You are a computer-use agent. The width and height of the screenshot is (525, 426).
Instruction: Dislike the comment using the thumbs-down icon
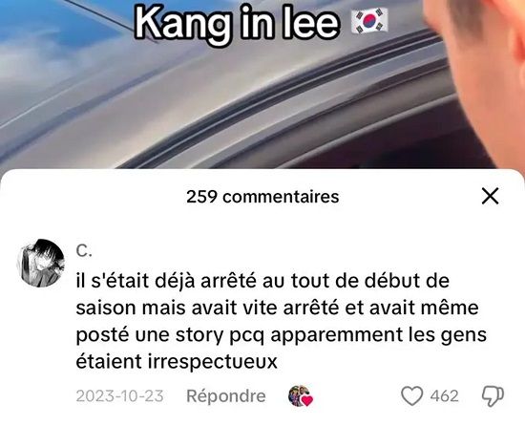pyautogui.click(x=493, y=396)
